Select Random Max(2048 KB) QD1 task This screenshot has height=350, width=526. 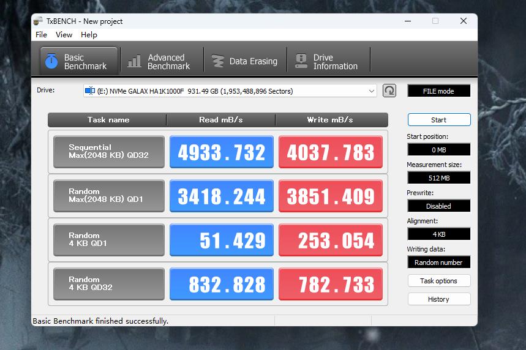(108, 196)
